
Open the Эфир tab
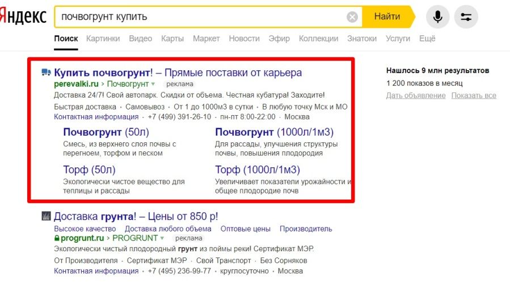coord(279,39)
